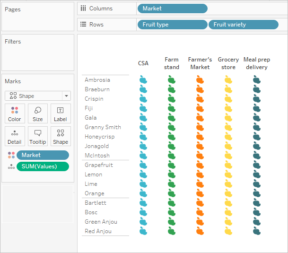
Task: Select the Fiji row label
Action: [x=89, y=108]
